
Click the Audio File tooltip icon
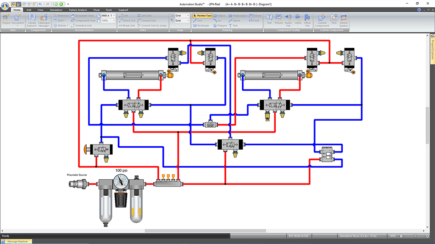pos(288,19)
